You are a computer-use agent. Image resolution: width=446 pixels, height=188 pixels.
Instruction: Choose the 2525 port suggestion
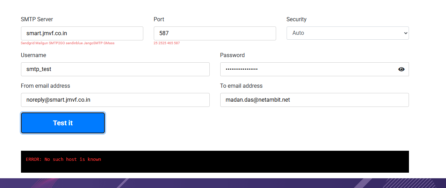click(x=161, y=43)
